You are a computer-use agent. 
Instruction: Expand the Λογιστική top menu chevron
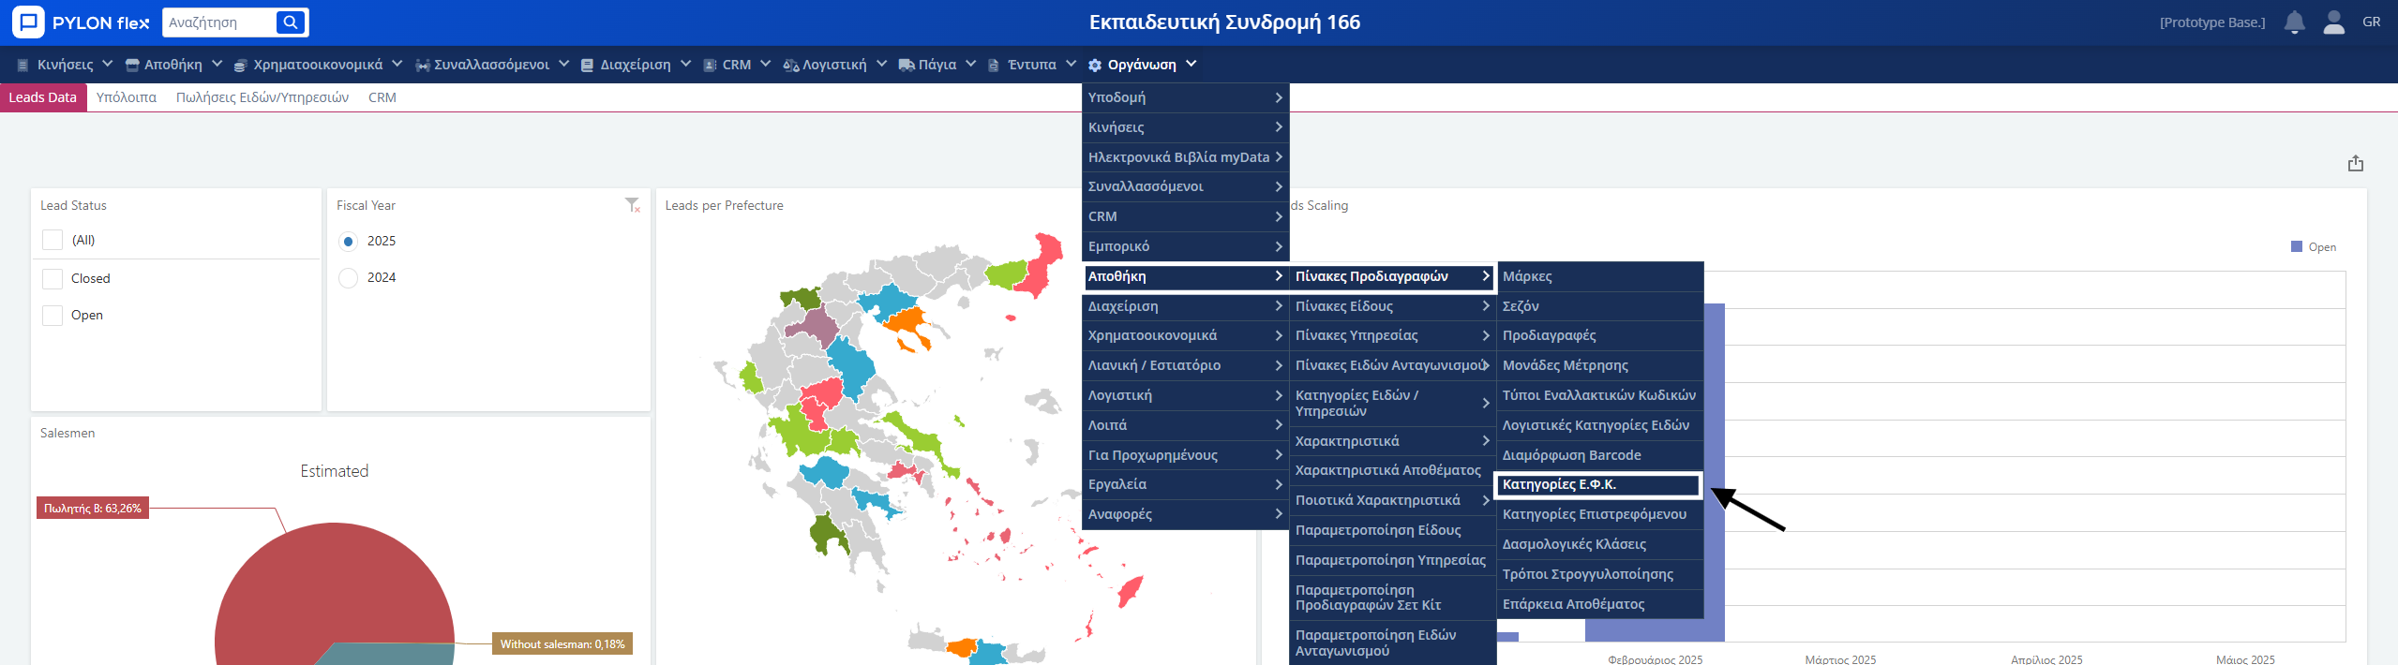pos(881,64)
